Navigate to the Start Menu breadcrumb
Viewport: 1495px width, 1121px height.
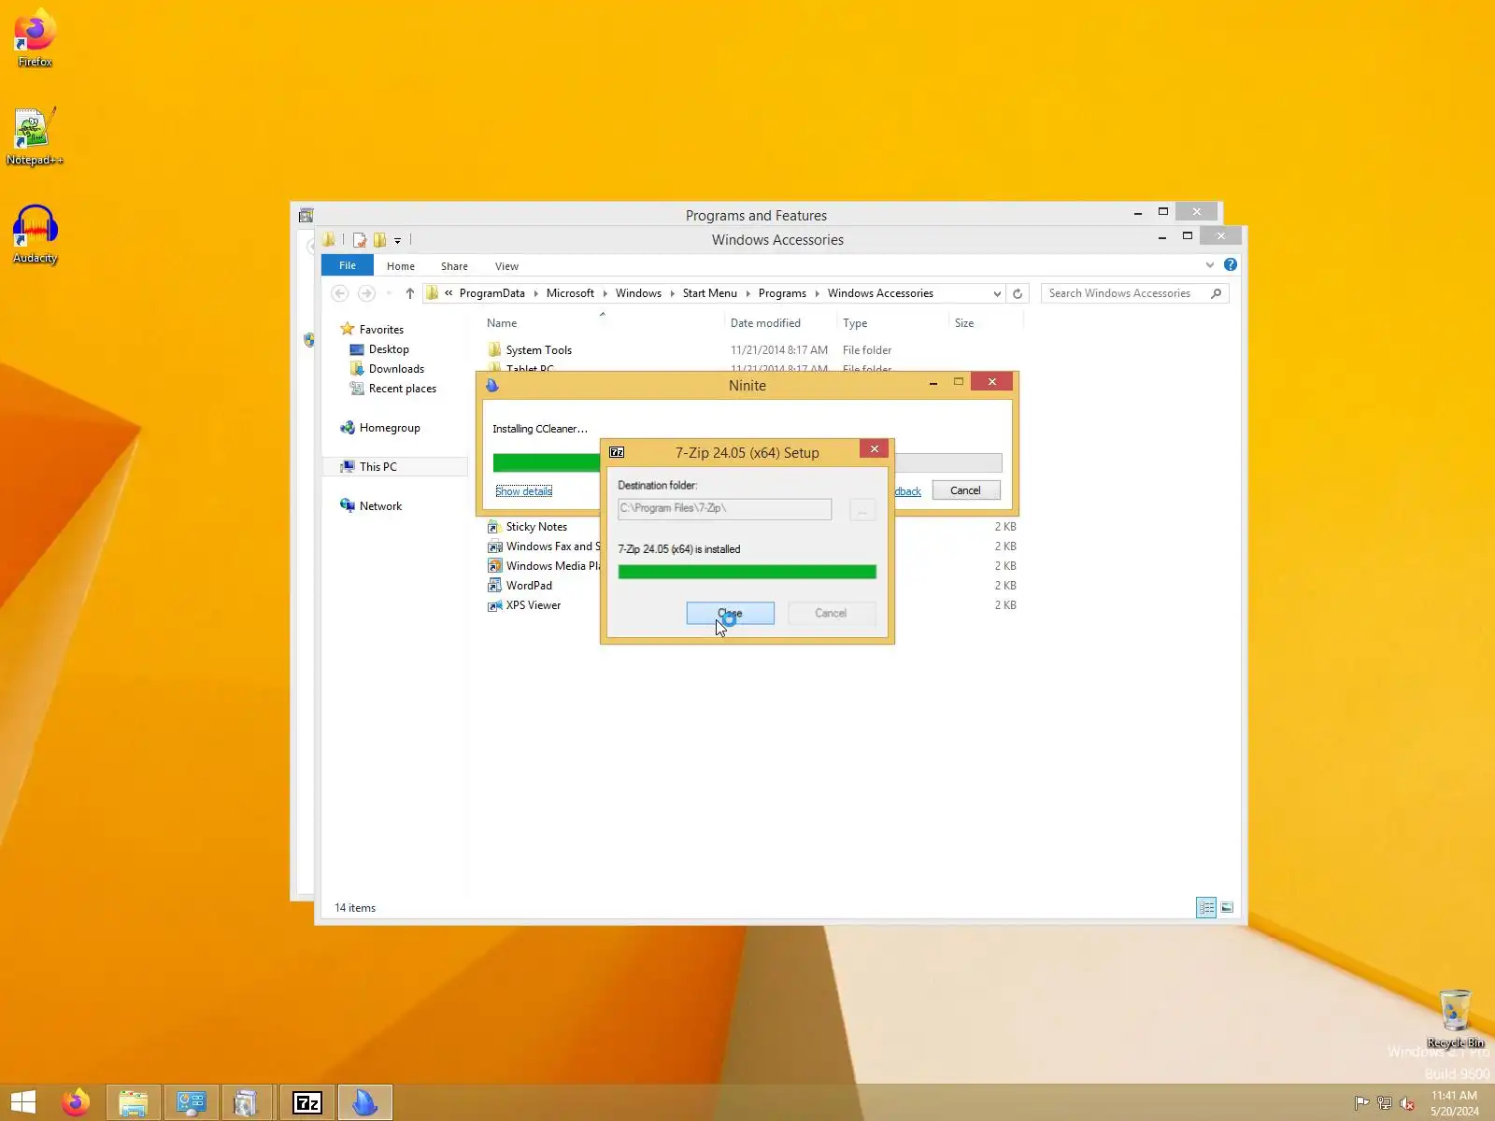point(709,293)
